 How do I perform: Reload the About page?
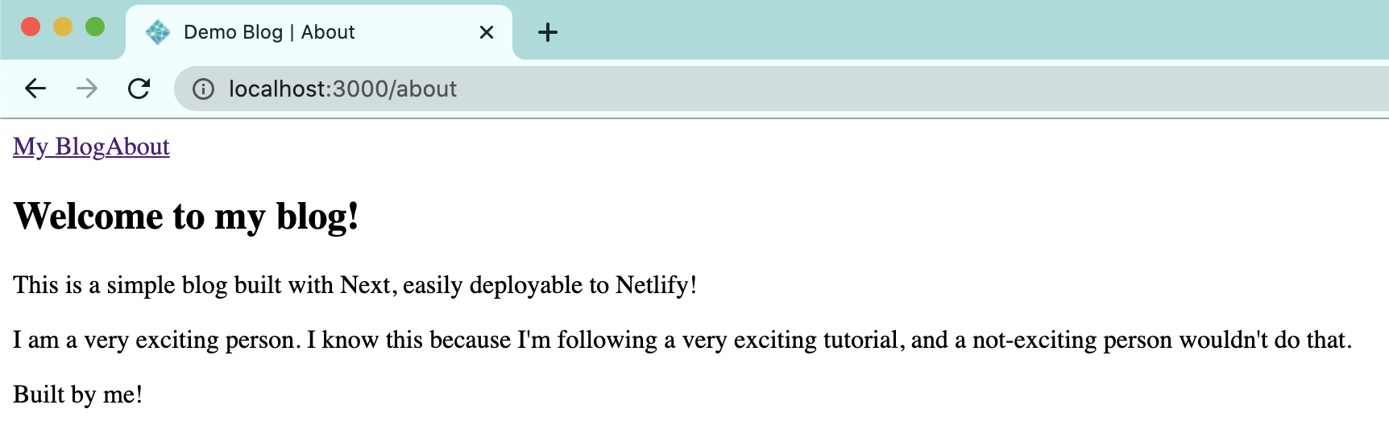139,89
